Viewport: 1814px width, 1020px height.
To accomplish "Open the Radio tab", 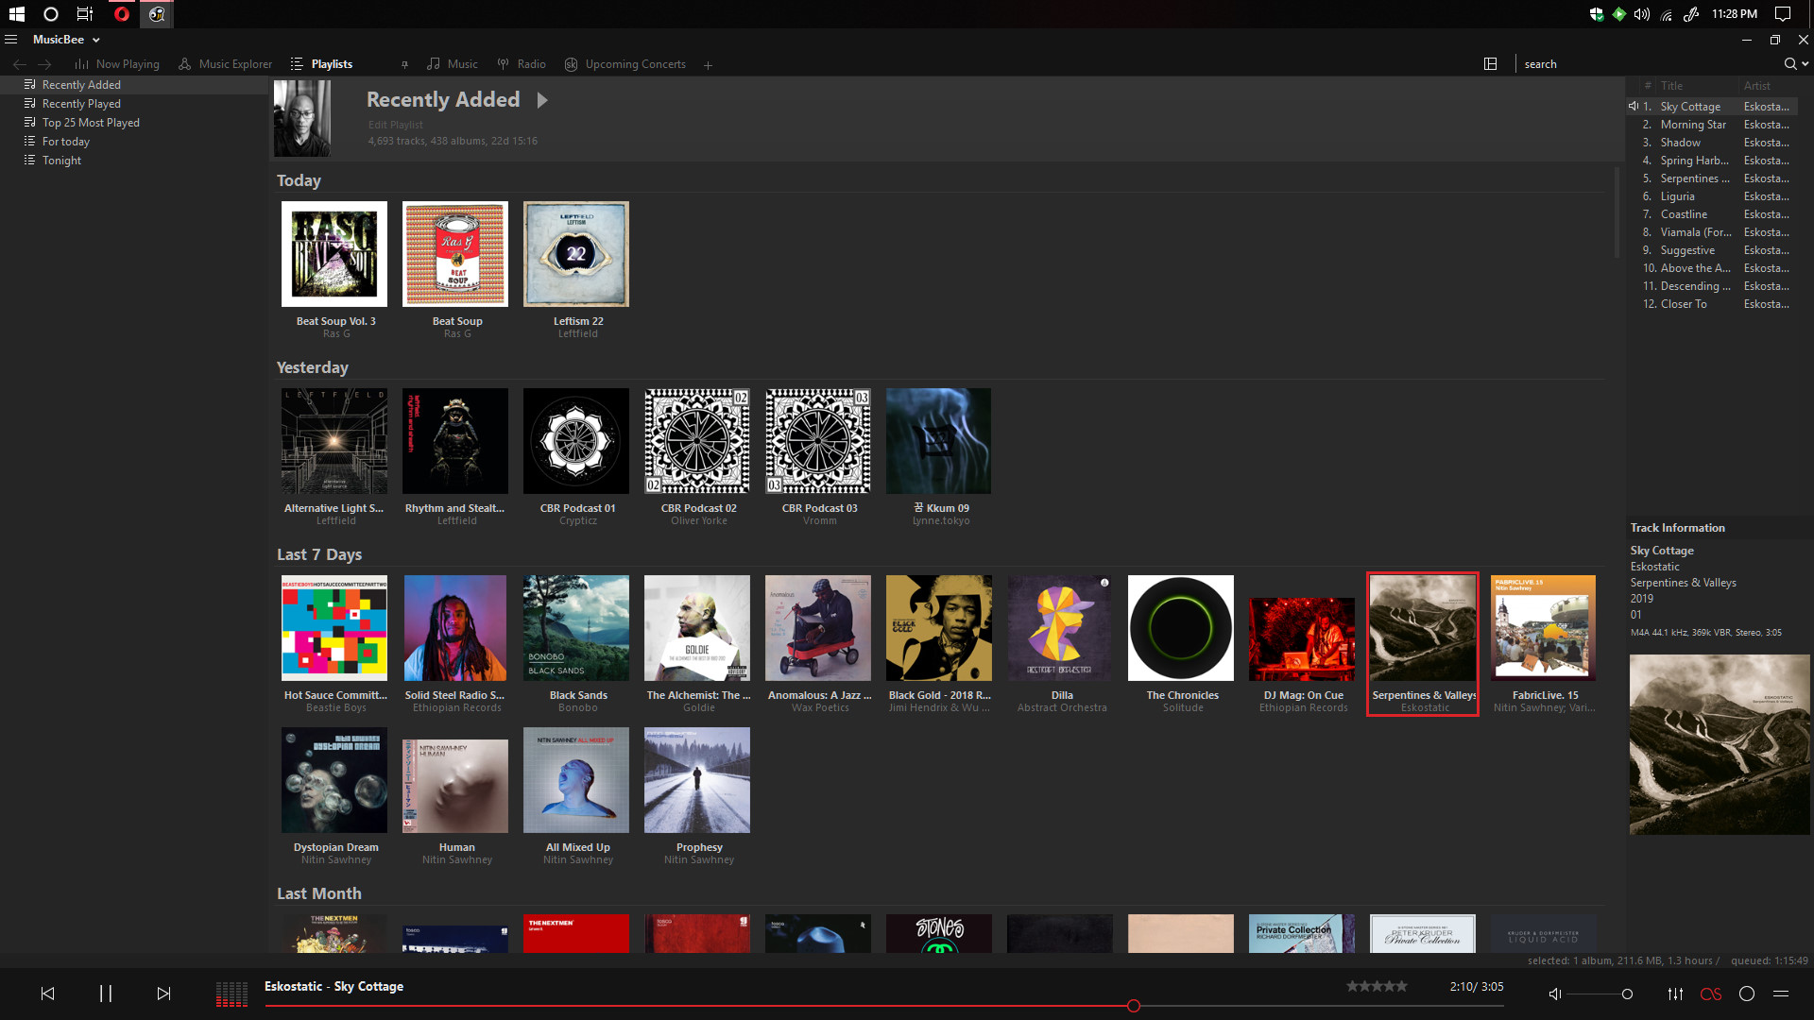I will (522, 64).
